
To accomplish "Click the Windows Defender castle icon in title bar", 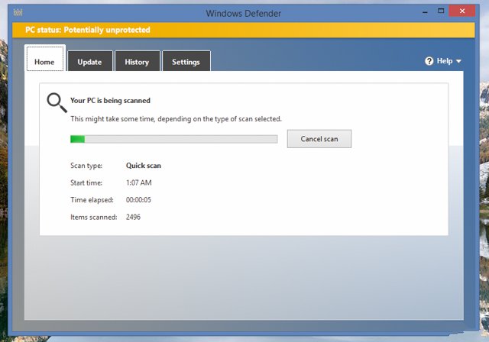I will click(x=18, y=12).
